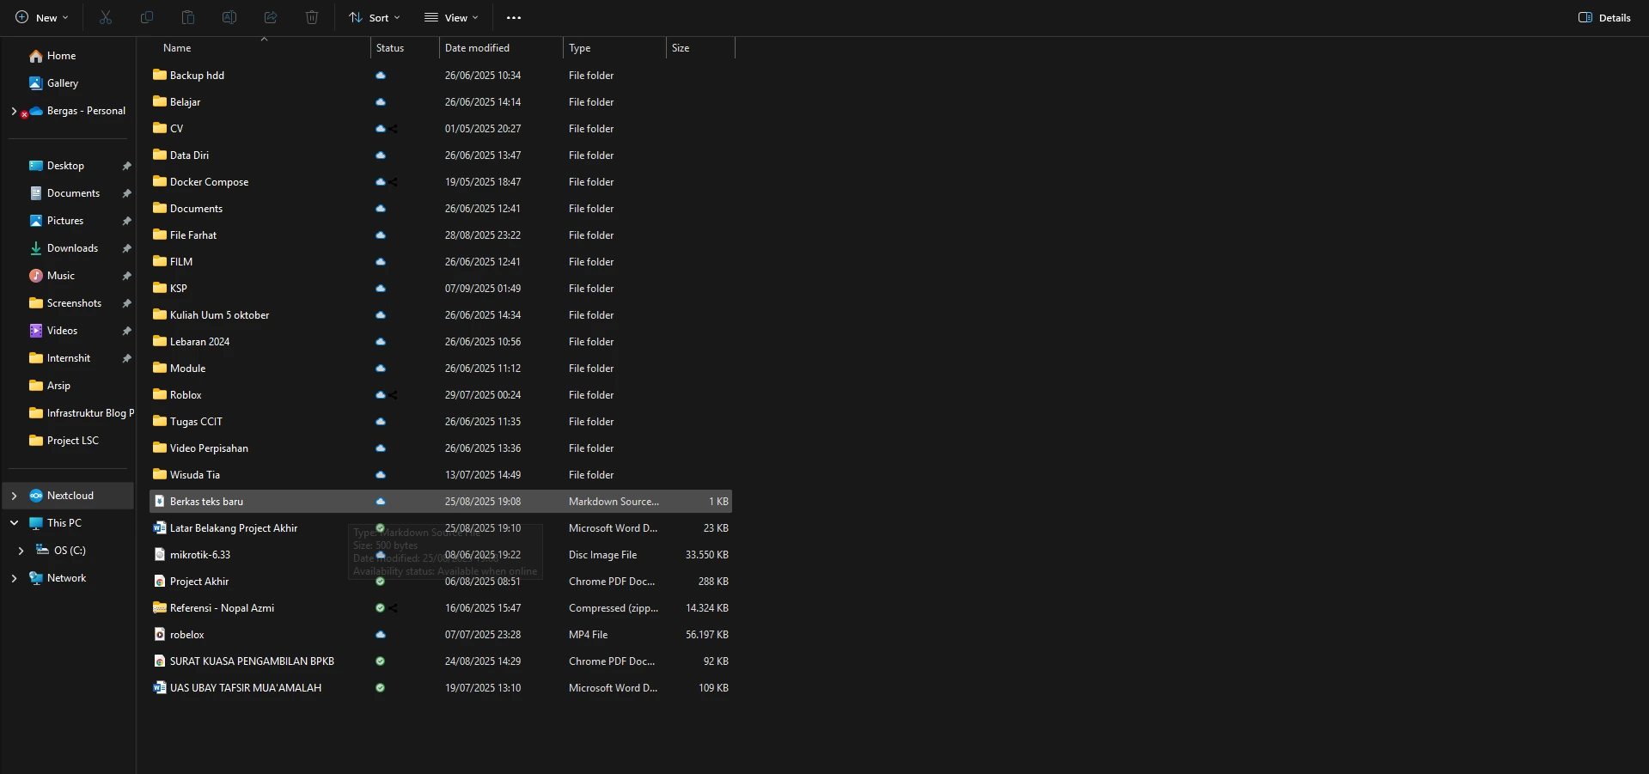The width and height of the screenshot is (1649, 774).
Task: Expand the Network tree node
Action: (x=14, y=578)
